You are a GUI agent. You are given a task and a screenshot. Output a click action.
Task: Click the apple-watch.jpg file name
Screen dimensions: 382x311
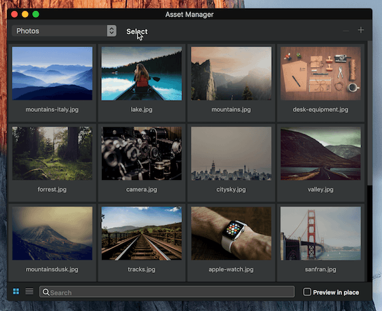coord(231,270)
